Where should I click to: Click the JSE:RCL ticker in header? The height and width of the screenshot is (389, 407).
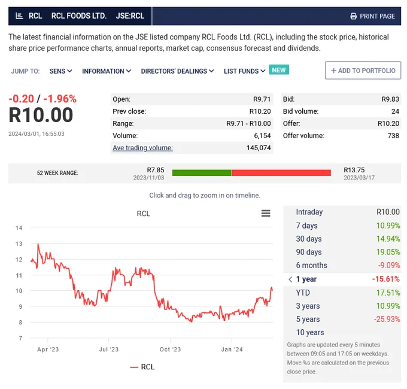(x=130, y=16)
